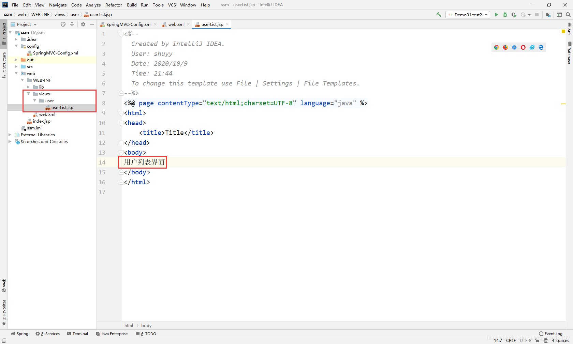This screenshot has width=573, height=344.
Task: Open the Refactor menu
Action: pos(114,5)
